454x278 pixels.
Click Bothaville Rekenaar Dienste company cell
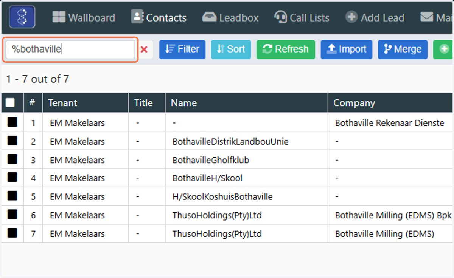(390, 123)
